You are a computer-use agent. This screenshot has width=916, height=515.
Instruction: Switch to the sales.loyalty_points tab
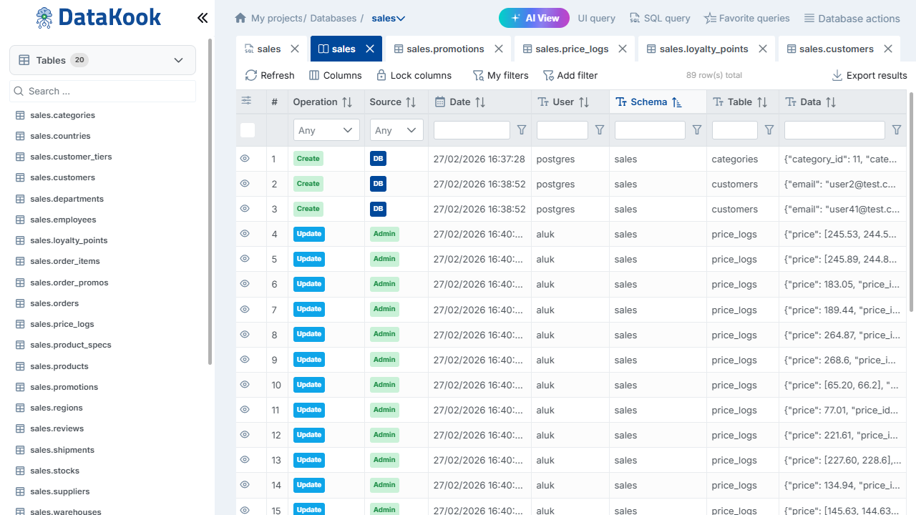tap(698, 49)
